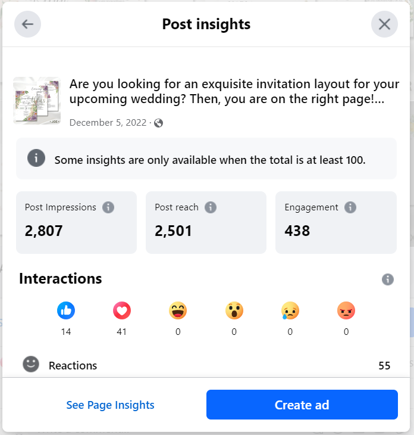Click the Engagement info icon
The width and height of the screenshot is (414, 435).
350,207
